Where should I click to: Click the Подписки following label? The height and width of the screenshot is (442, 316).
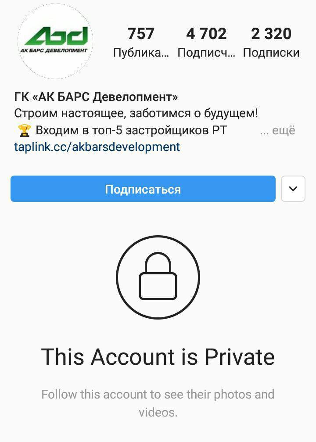[x=271, y=53]
